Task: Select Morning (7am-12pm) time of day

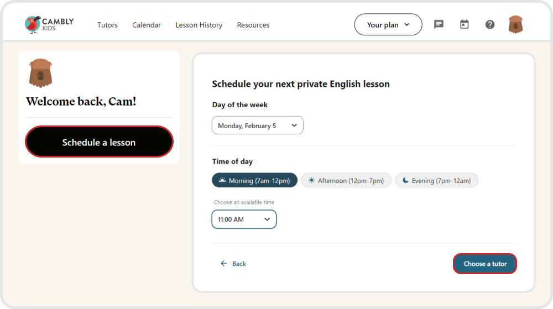Action: (x=254, y=181)
